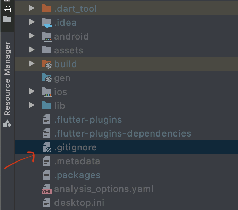Select the assets folder name
This screenshot has width=238, height=210.
pyautogui.click(x=68, y=50)
